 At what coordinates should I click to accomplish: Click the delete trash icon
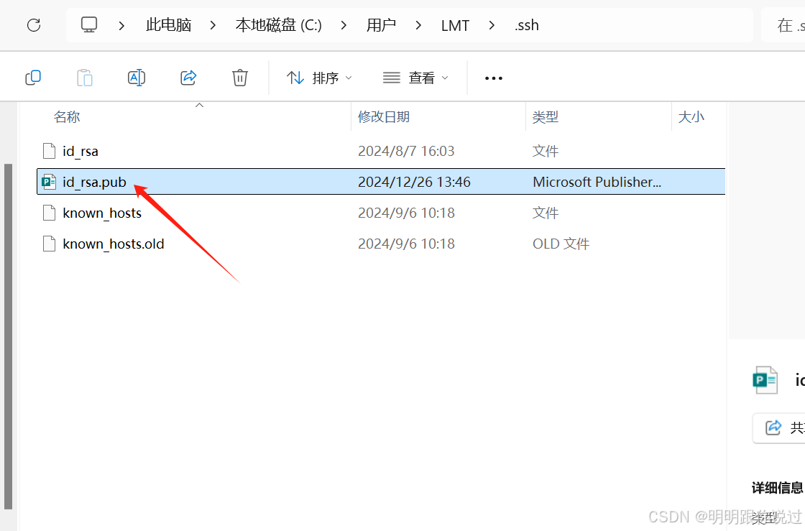[x=240, y=78]
